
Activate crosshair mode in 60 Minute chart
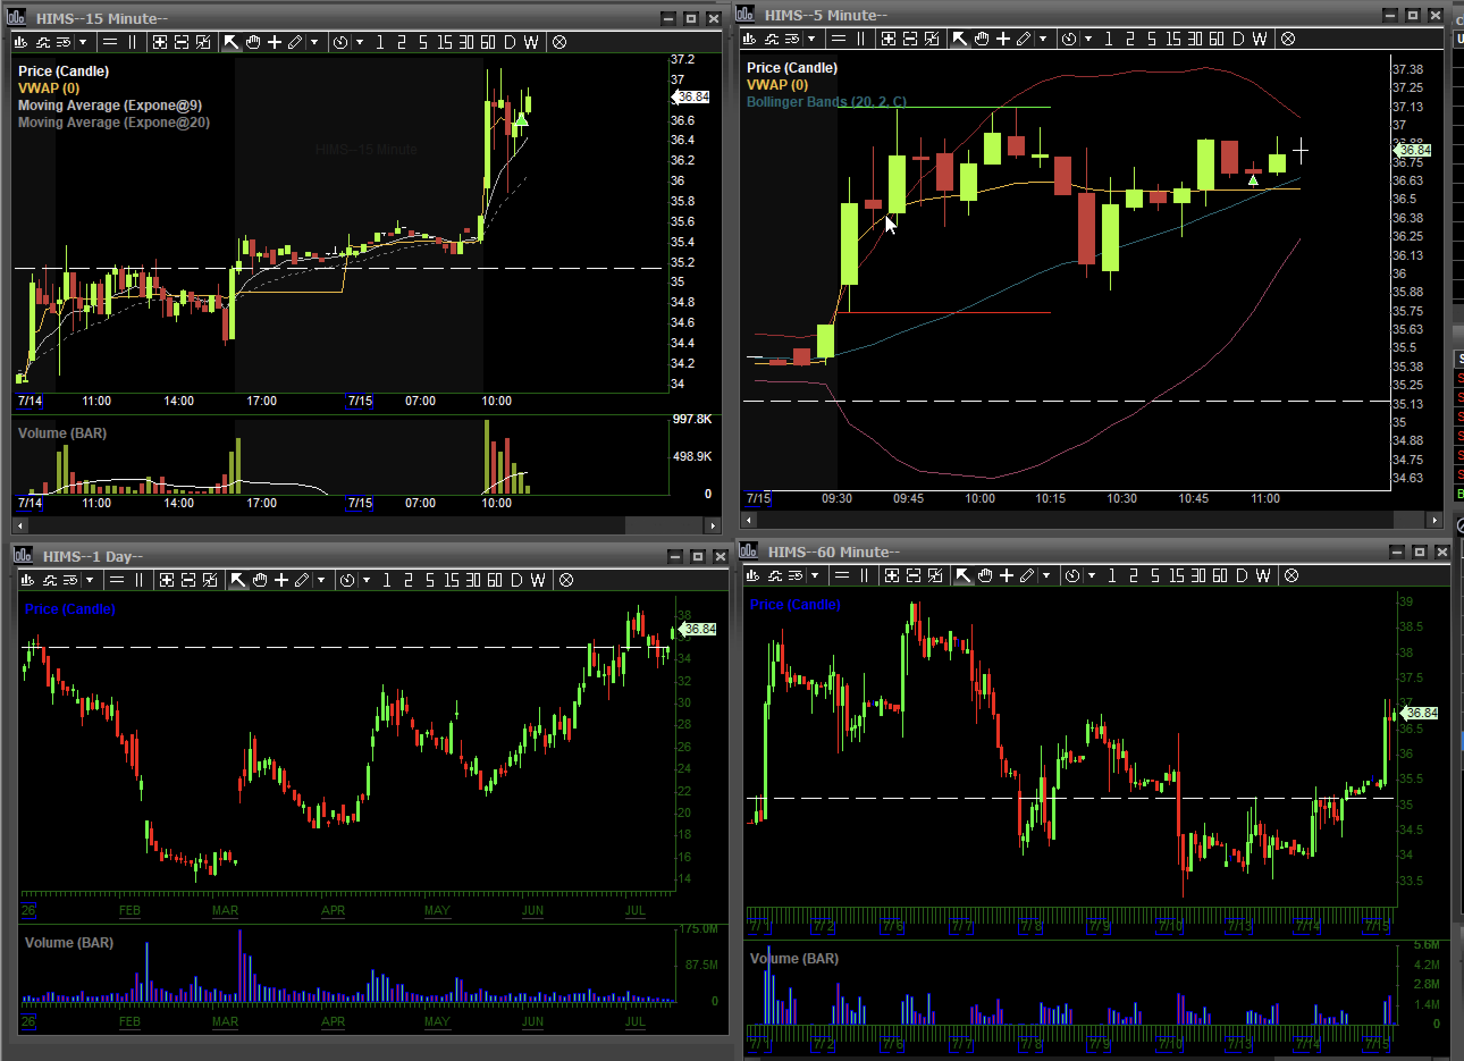coord(1006,576)
